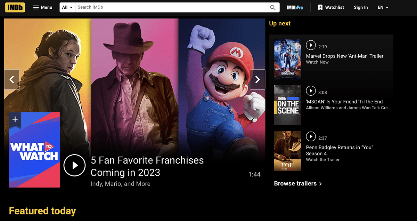The height and width of the screenshot is (221, 417).
Task: Click the 'Up next' heading
Action: click(x=280, y=24)
